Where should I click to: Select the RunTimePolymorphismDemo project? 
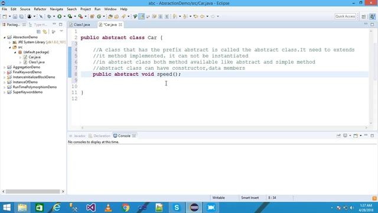[34, 87]
